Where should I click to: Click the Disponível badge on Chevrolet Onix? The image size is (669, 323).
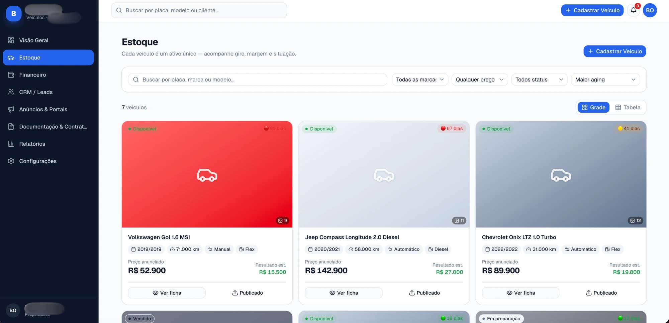[x=496, y=129]
